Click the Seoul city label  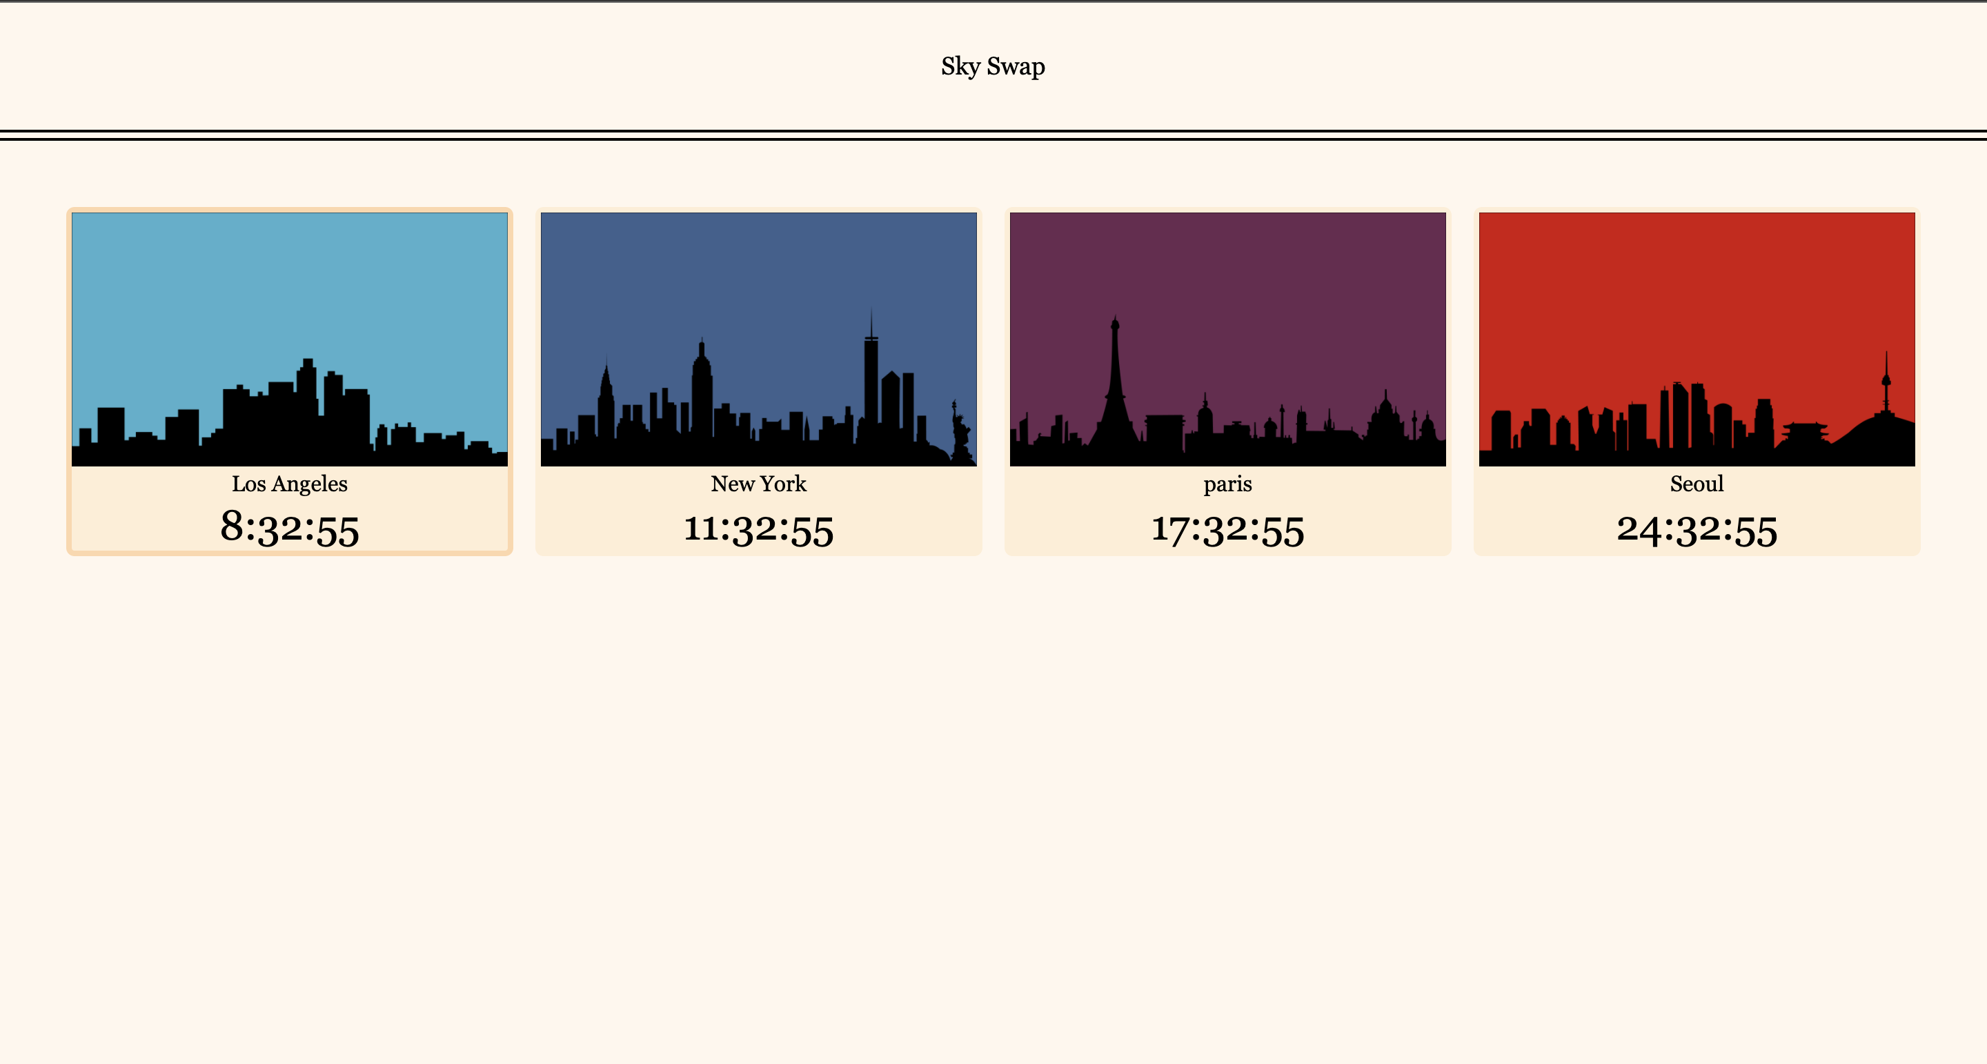pos(1697,484)
